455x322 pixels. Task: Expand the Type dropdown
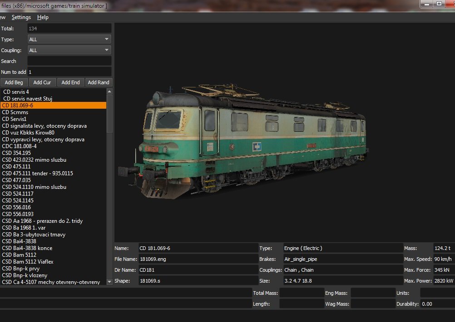coord(69,39)
